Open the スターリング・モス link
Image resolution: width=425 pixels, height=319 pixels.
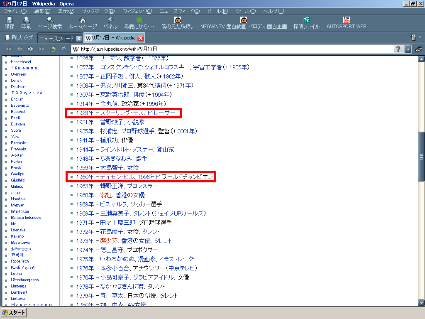pyautogui.click(x=122, y=113)
